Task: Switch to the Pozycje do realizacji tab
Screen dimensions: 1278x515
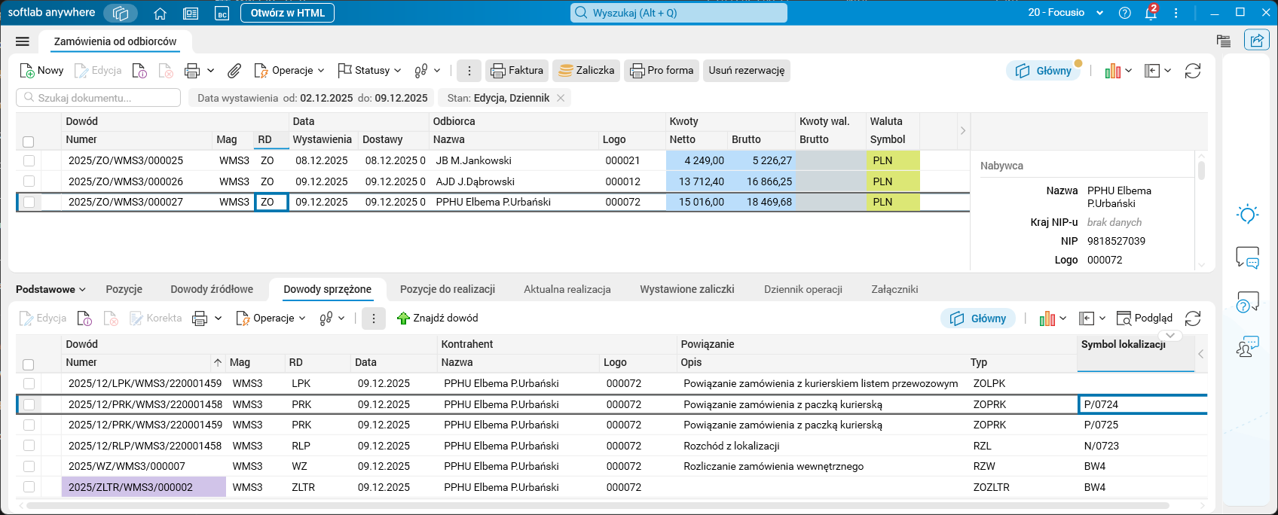Action: [x=447, y=289]
